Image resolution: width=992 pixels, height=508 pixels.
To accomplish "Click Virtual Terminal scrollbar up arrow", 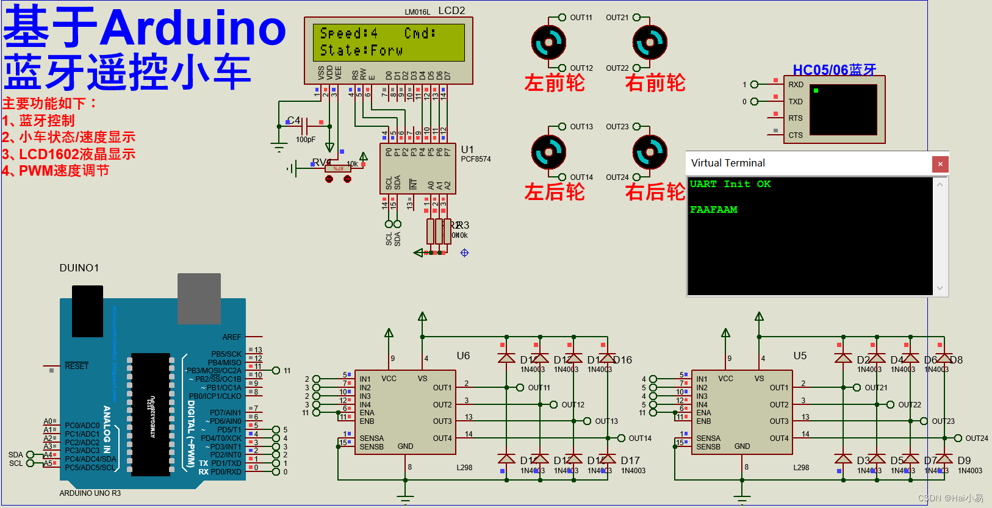I will (x=940, y=184).
